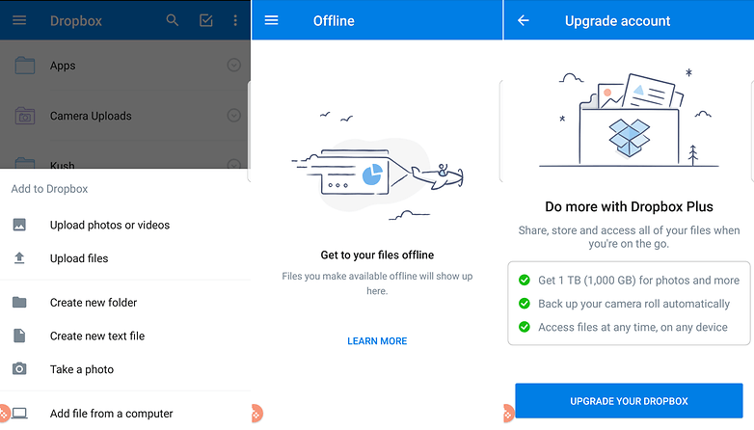Choose Upload files option
This screenshot has width=754, height=430.
point(79,258)
